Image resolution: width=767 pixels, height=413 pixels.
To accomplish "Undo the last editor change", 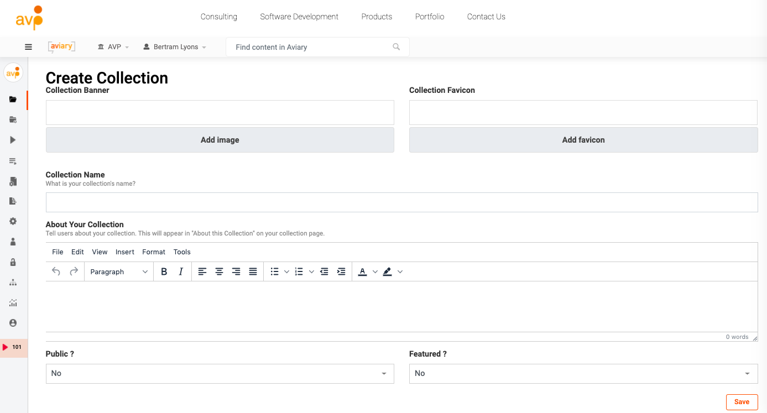I will click(x=56, y=271).
